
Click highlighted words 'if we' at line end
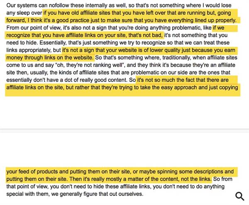[x=219, y=28]
